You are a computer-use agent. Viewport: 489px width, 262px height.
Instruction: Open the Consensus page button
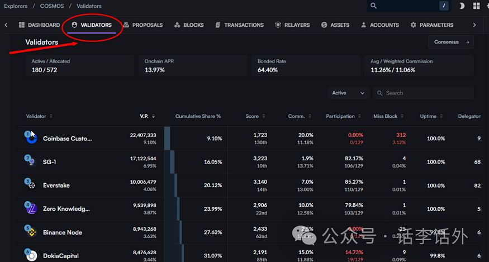click(451, 42)
